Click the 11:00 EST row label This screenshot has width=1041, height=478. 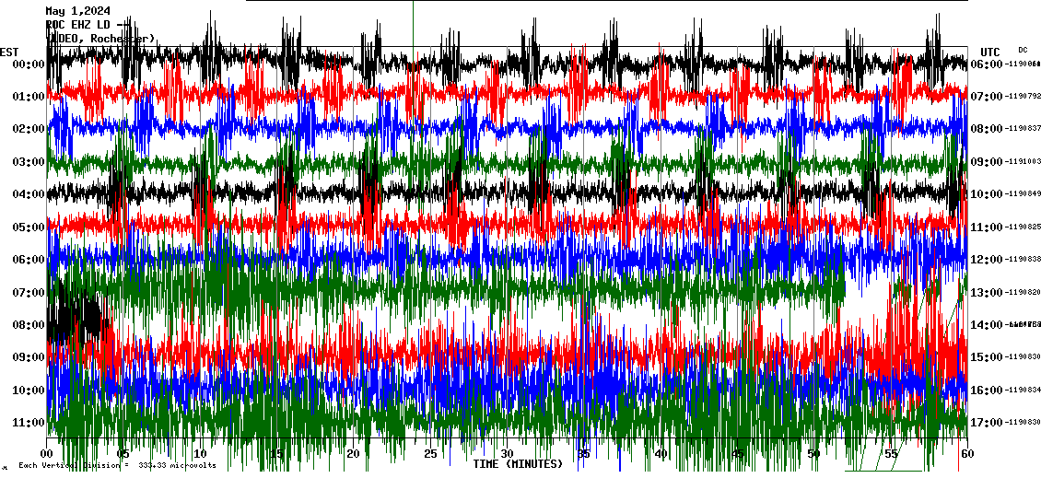[x=28, y=423]
